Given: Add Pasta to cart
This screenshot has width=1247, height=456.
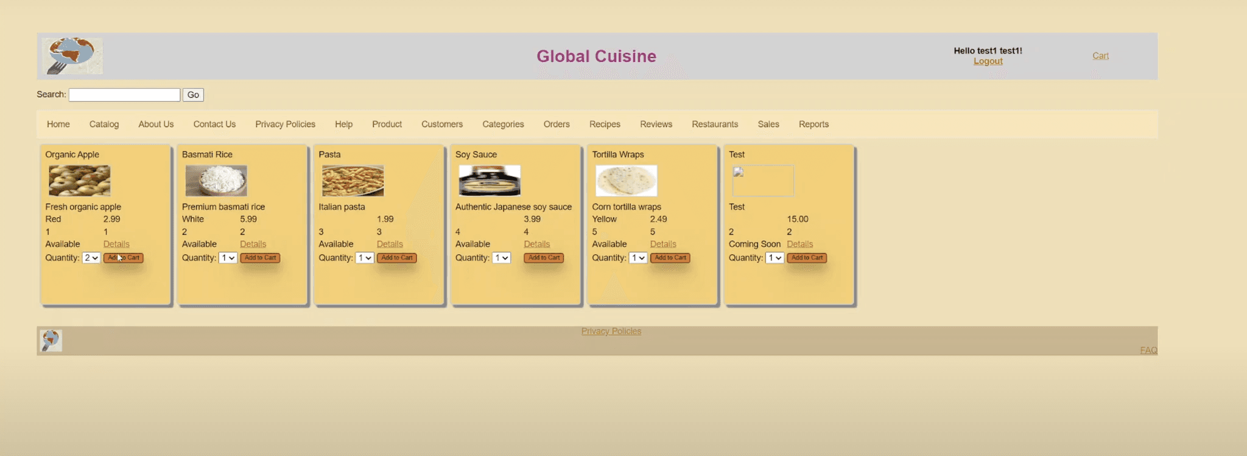Looking at the screenshot, I should pos(397,258).
